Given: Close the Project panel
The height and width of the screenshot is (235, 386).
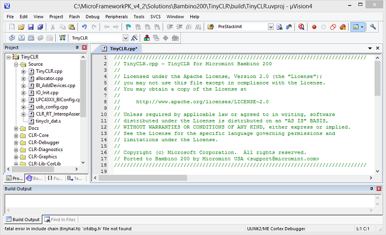Looking at the screenshot, I should [84, 47].
